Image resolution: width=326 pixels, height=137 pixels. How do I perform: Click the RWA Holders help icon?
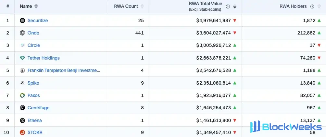(312, 7)
